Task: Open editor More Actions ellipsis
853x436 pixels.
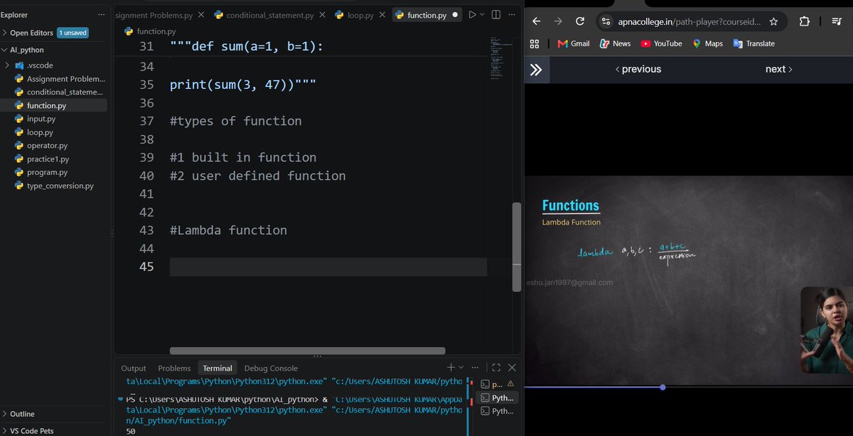Action: click(x=513, y=14)
